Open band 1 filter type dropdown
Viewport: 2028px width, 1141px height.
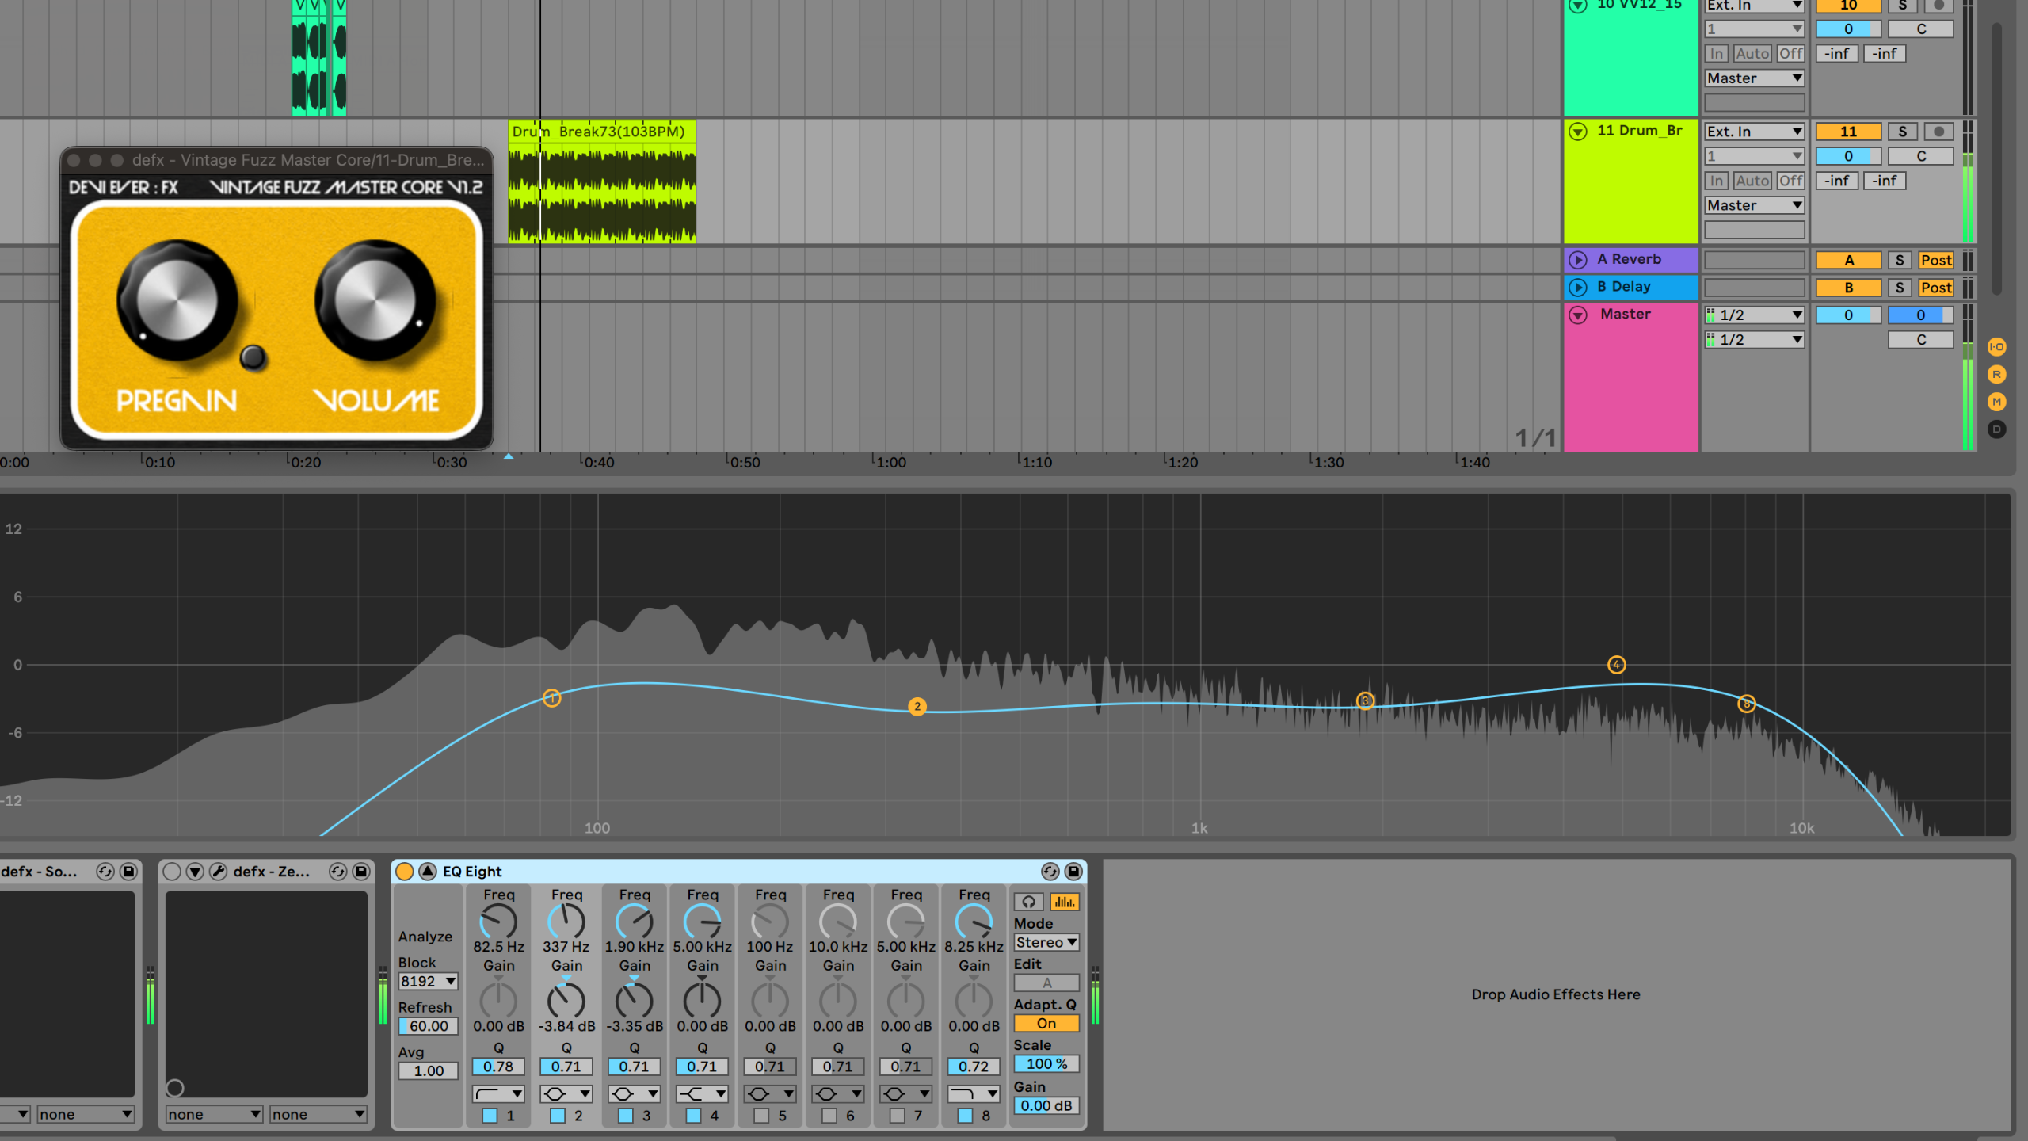[x=498, y=1094]
